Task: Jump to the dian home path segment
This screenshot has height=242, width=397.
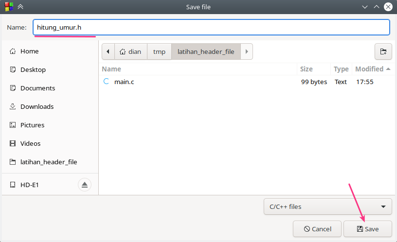Action: (131, 52)
